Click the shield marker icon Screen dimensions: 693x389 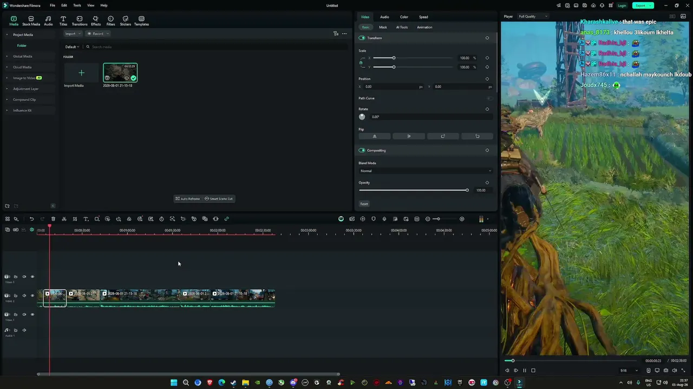coord(374,219)
